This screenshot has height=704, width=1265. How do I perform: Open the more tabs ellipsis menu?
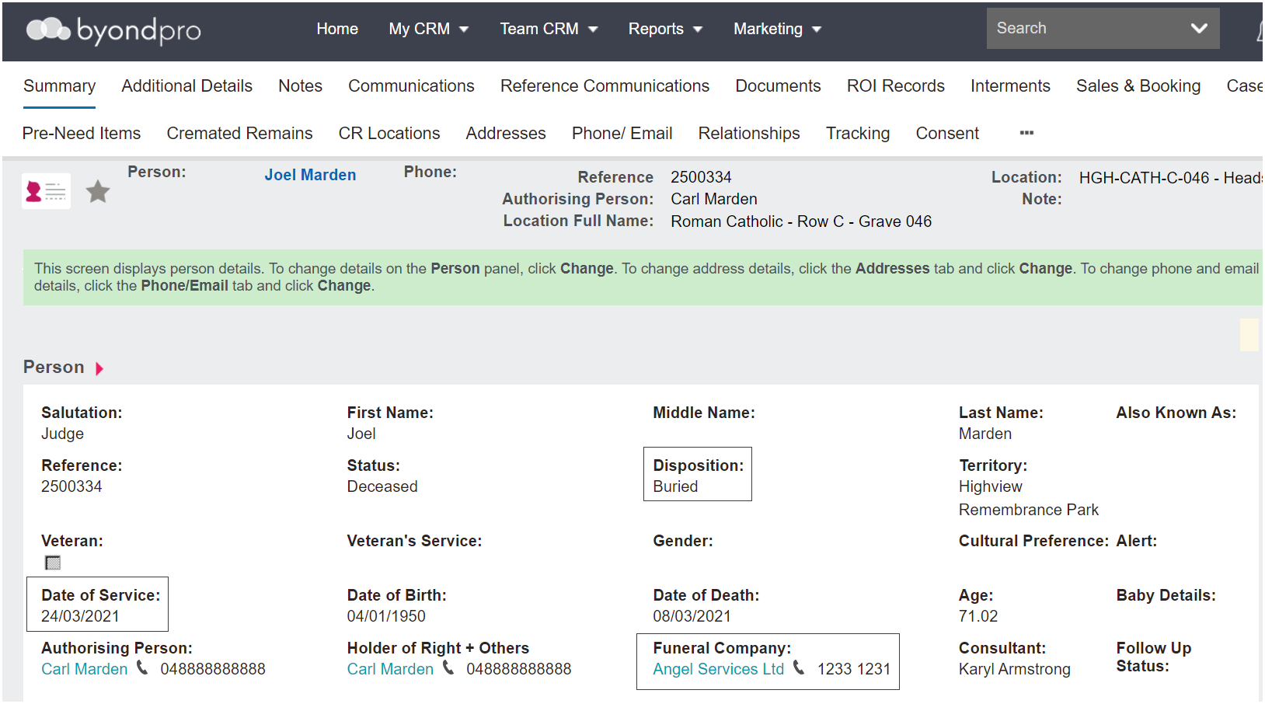pyautogui.click(x=1026, y=133)
